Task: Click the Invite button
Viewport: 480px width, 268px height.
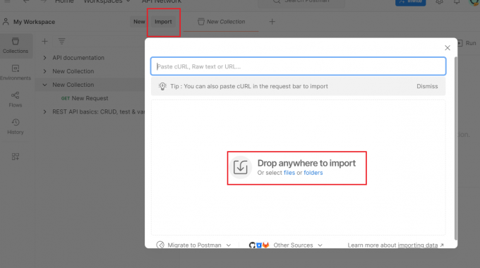Action: (x=411, y=2)
